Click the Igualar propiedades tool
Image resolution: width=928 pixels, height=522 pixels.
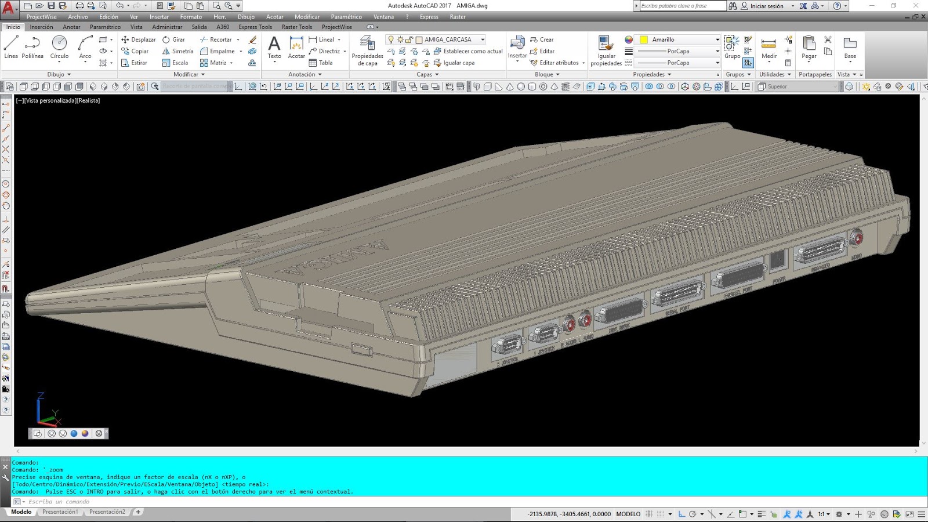[606, 51]
